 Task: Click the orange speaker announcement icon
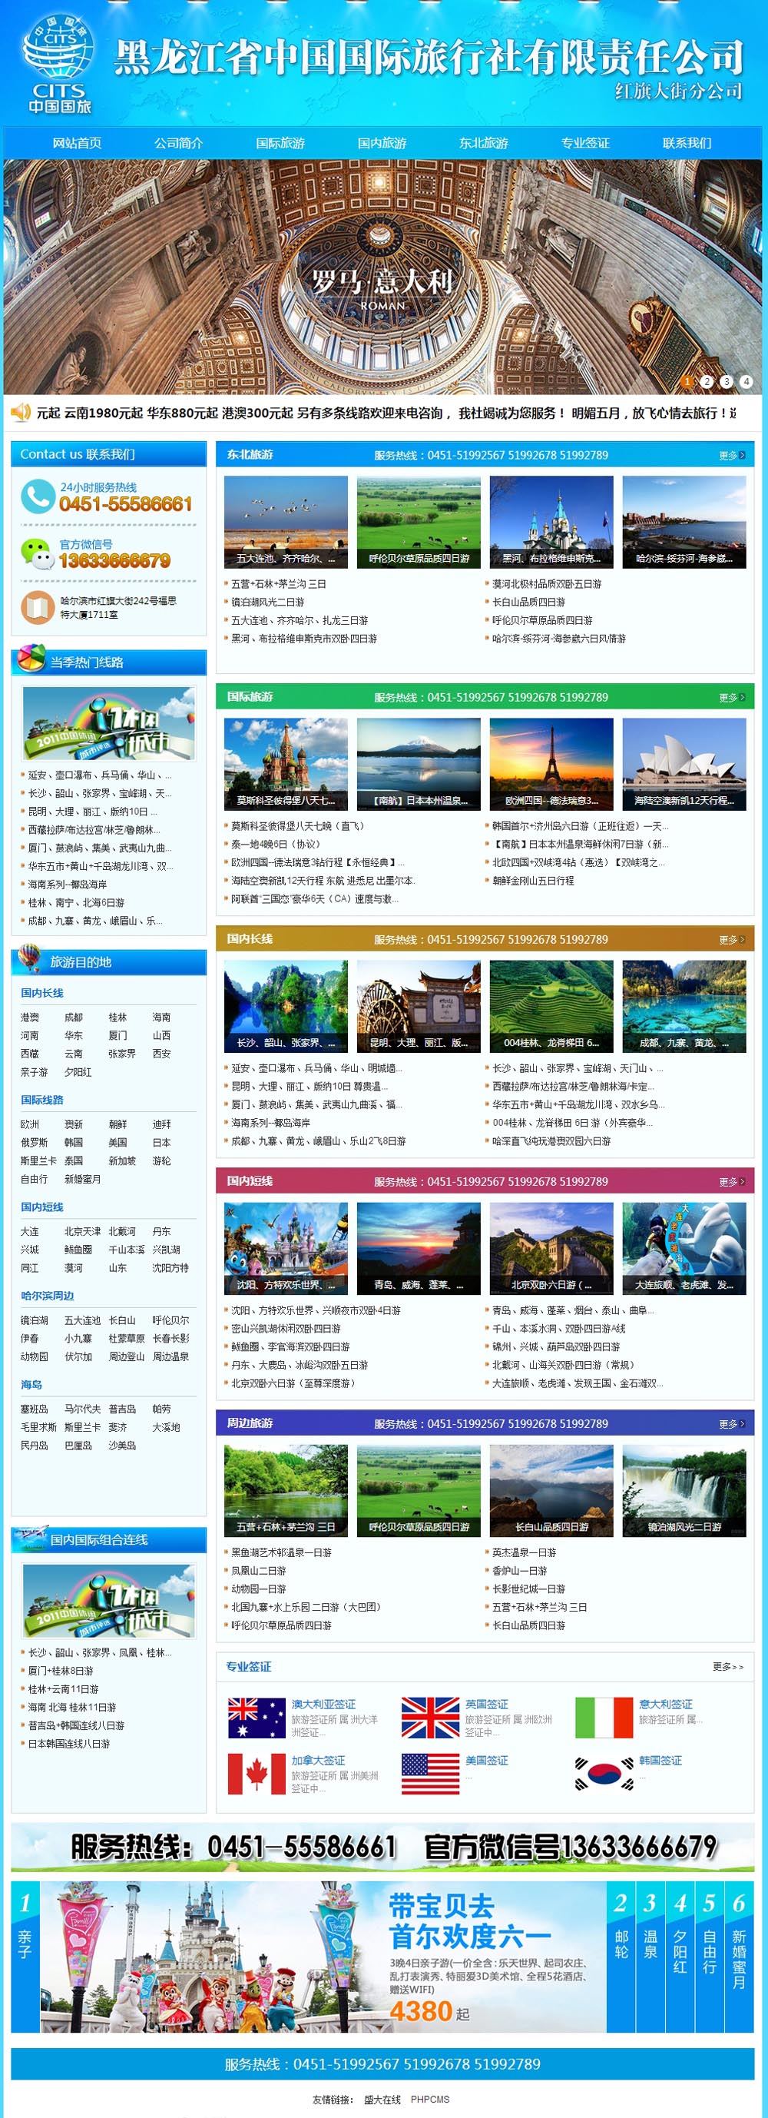21,413
